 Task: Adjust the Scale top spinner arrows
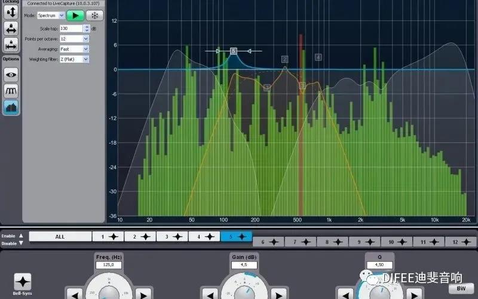87,28
